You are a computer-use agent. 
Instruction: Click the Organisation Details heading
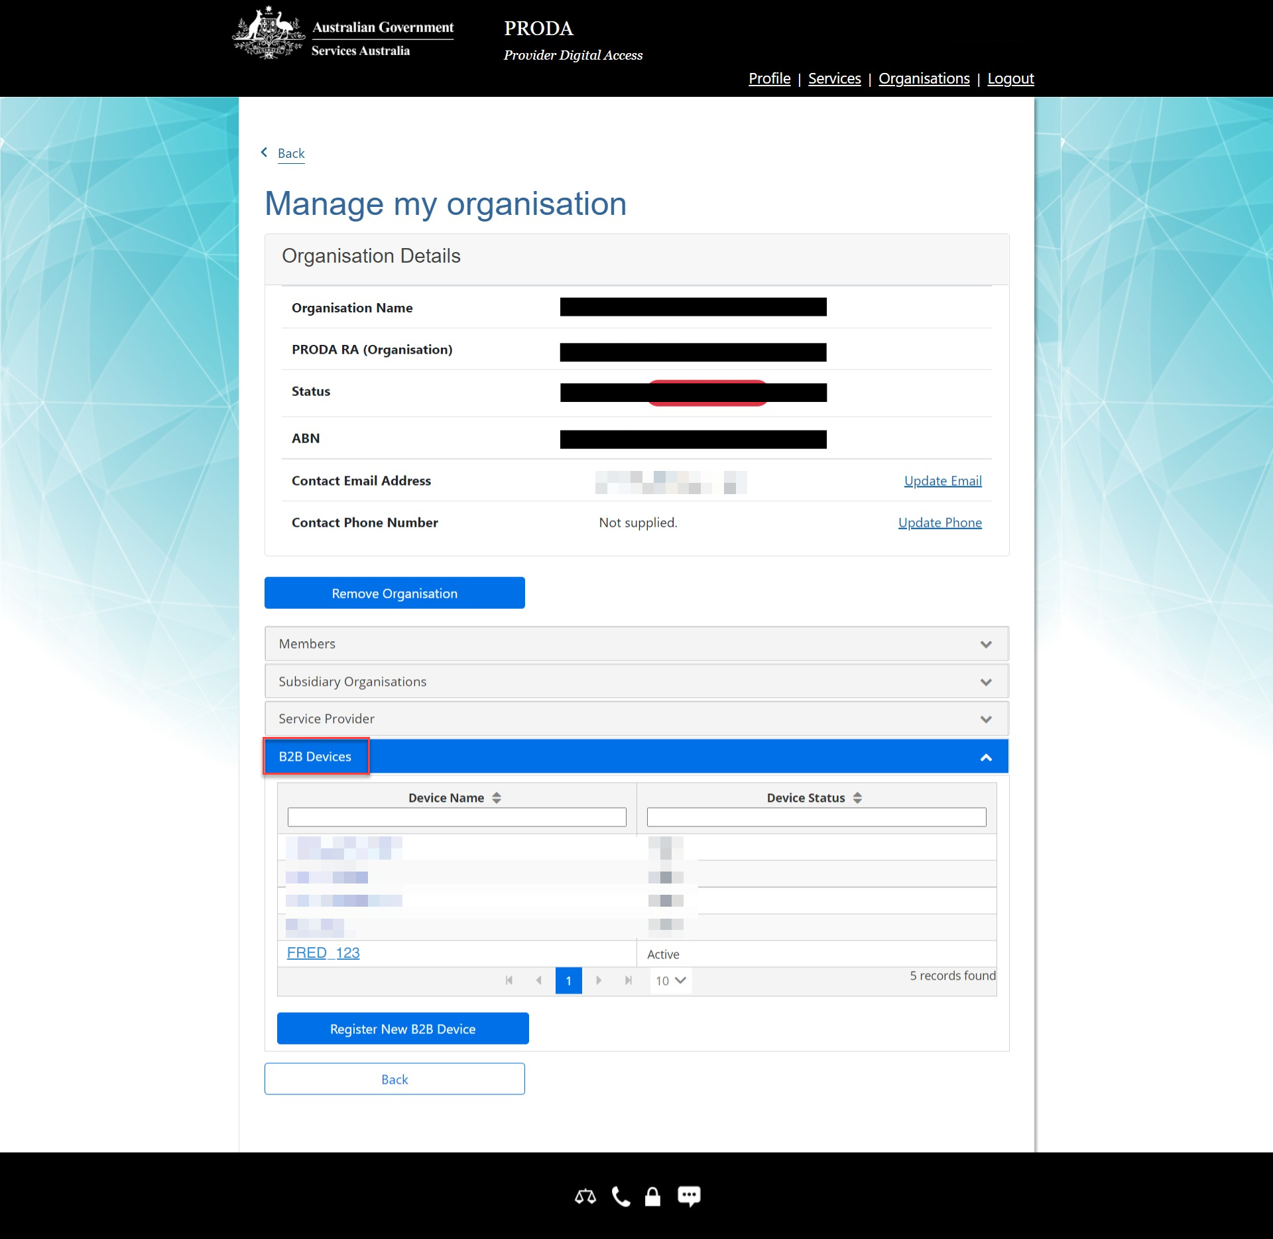coord(371,256)
